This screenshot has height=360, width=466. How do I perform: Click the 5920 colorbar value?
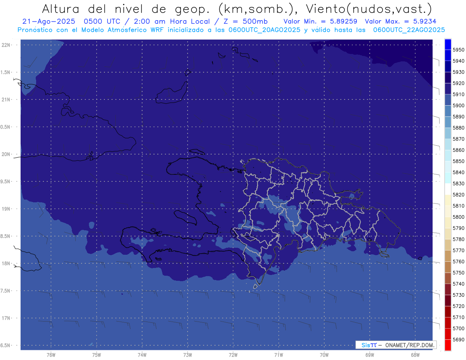point(459,83)
